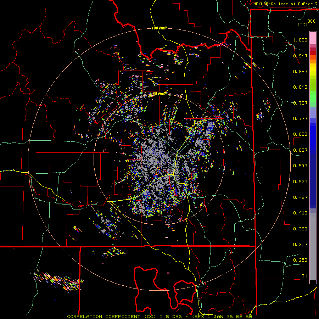Select the 0.520 legend value

coord(300,182)
